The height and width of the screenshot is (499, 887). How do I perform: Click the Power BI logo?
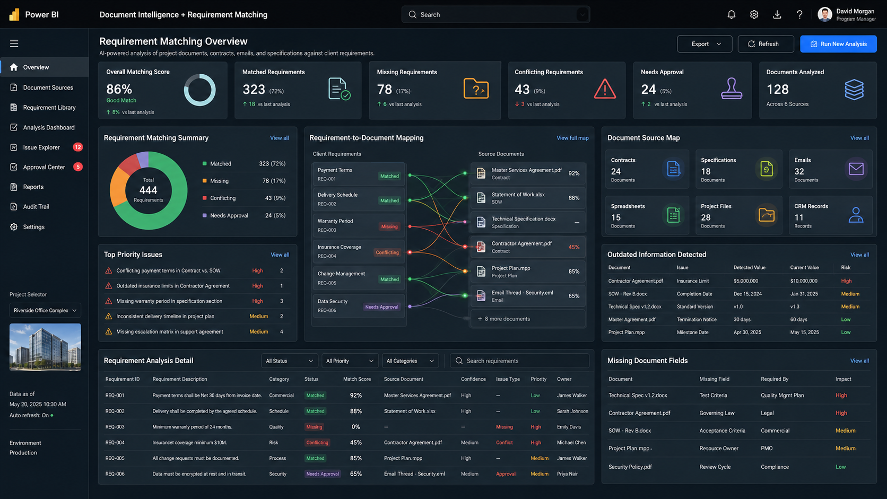14,14
